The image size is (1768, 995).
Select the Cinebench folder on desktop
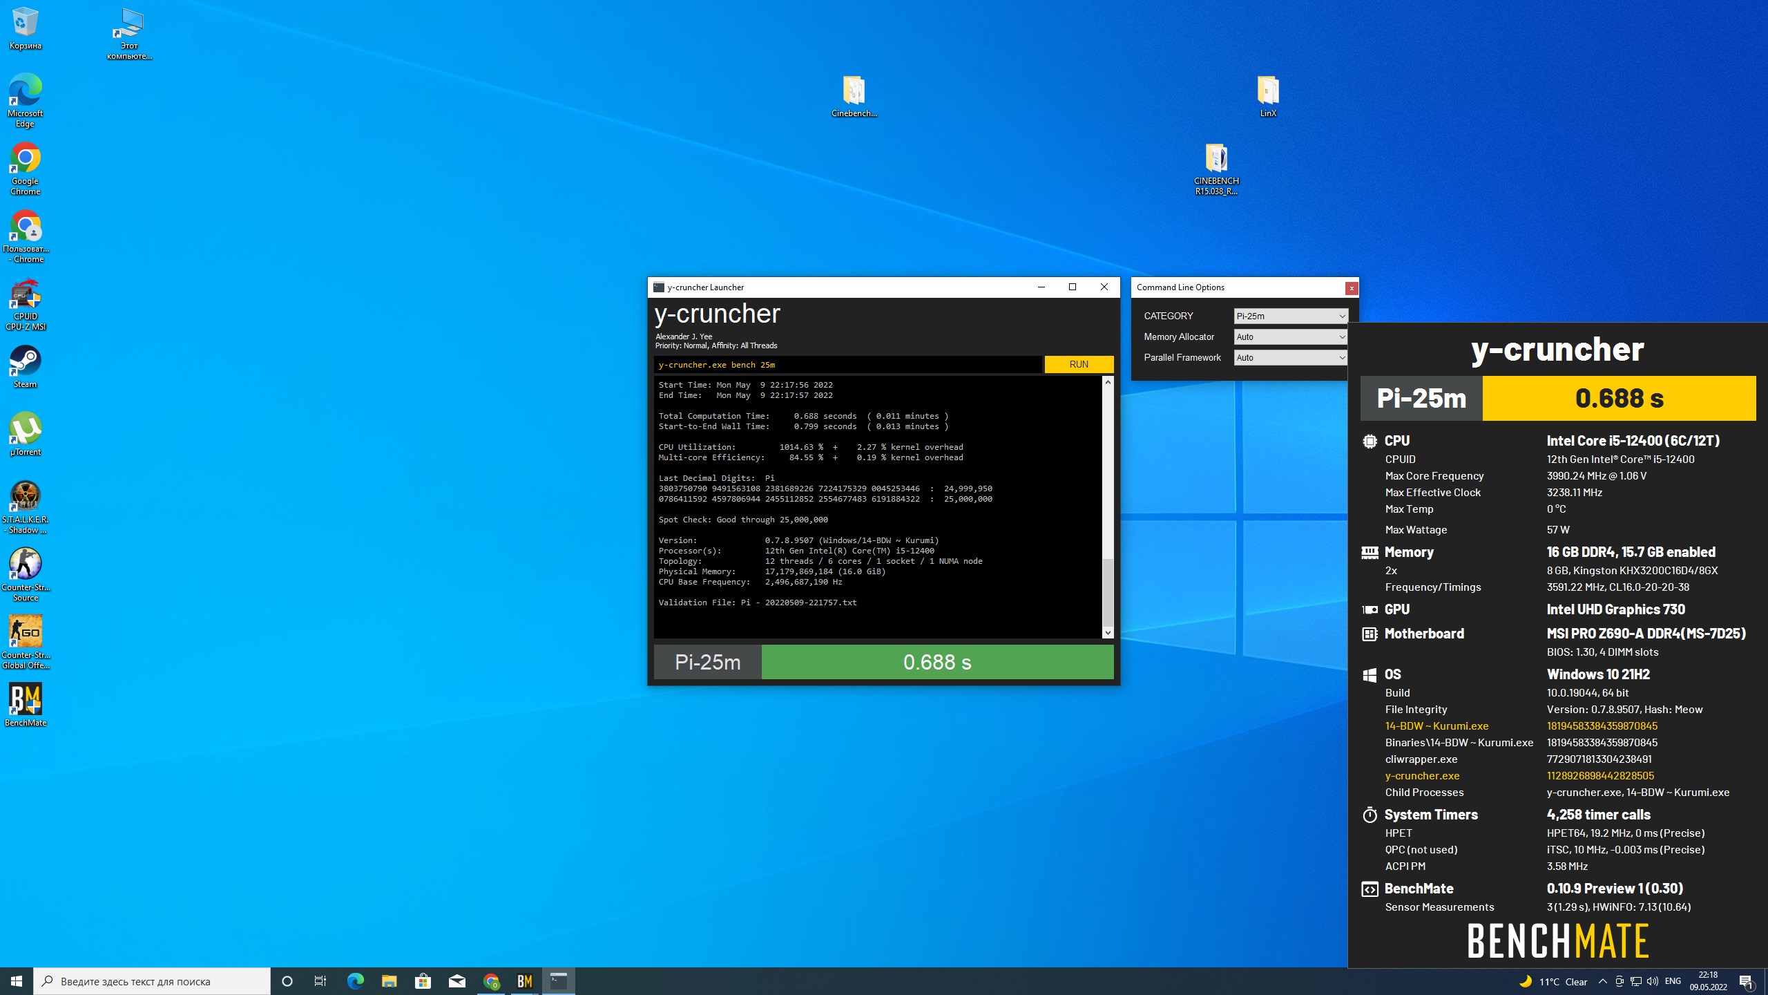tap(854, 97)
